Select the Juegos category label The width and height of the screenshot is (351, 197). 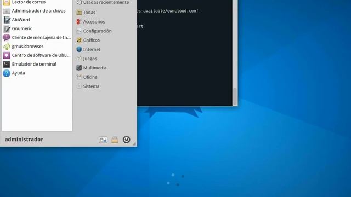click(x=90, y=59)
